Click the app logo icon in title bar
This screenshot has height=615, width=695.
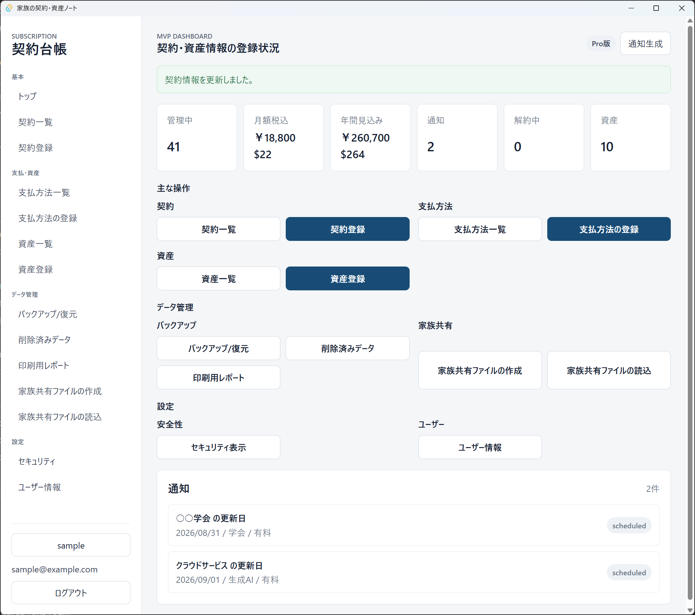[9, 8]
